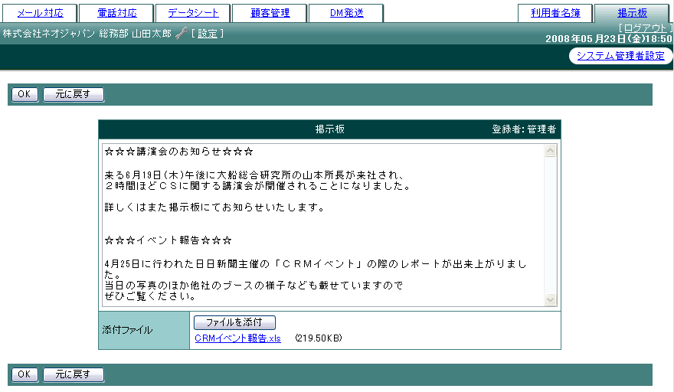Open the メール対応 tab
The width and height of the screenshot is (674, 392).
(x=38, y=13)
